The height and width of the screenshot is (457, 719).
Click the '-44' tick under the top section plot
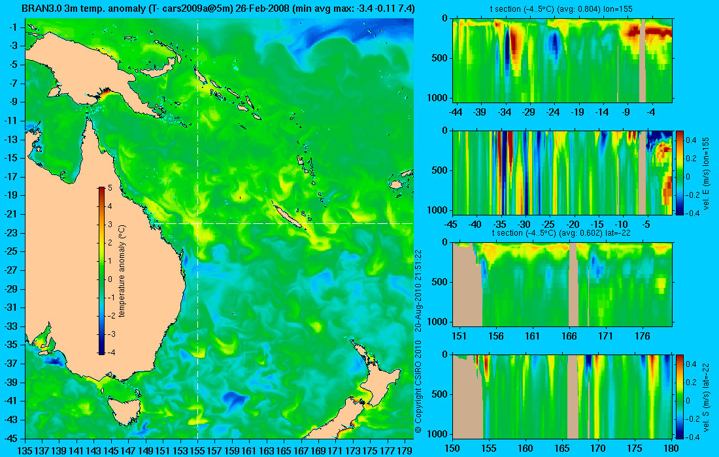[x=456, y=112]
